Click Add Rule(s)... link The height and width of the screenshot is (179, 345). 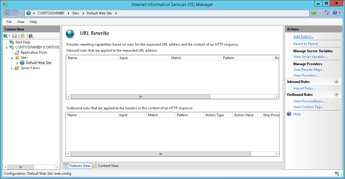(303, 37)
